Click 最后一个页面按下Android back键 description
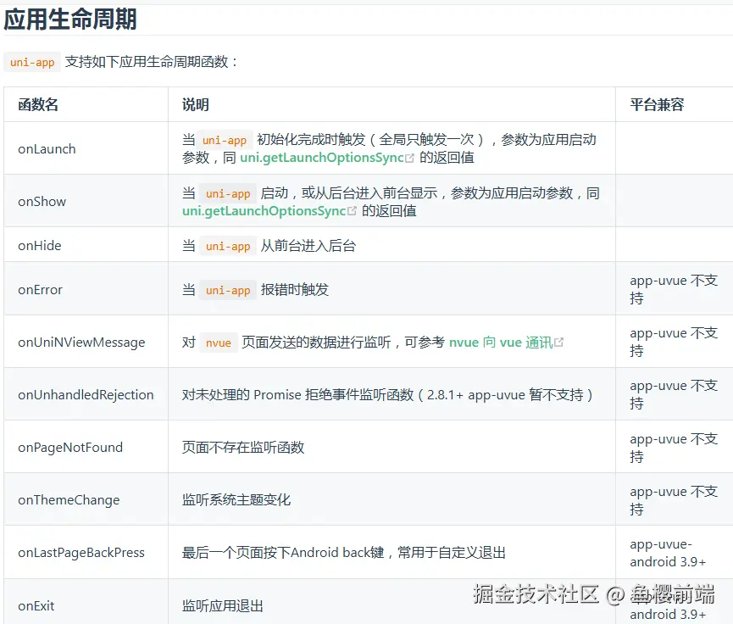Screen dimensions: 733x624 pyautogui.click(x=343, y=553)
